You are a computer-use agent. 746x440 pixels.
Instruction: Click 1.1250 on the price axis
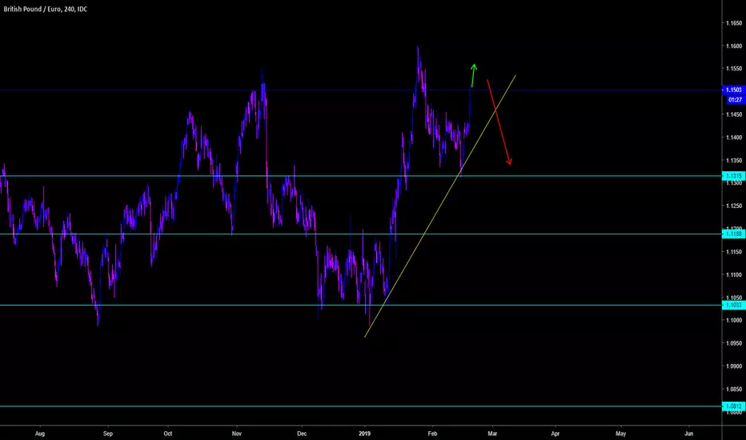click(x=734, y=206)
